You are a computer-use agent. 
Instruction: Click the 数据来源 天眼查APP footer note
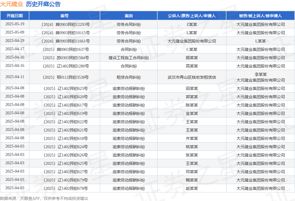[44, 198]
